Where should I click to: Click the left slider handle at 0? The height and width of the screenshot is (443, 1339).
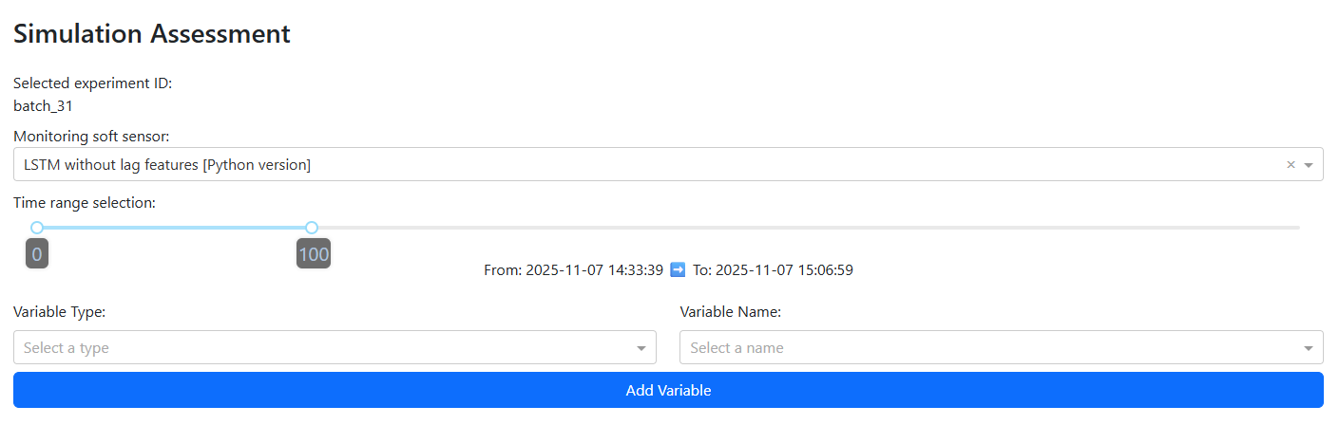pyautogui.click(x=37, y=228)
